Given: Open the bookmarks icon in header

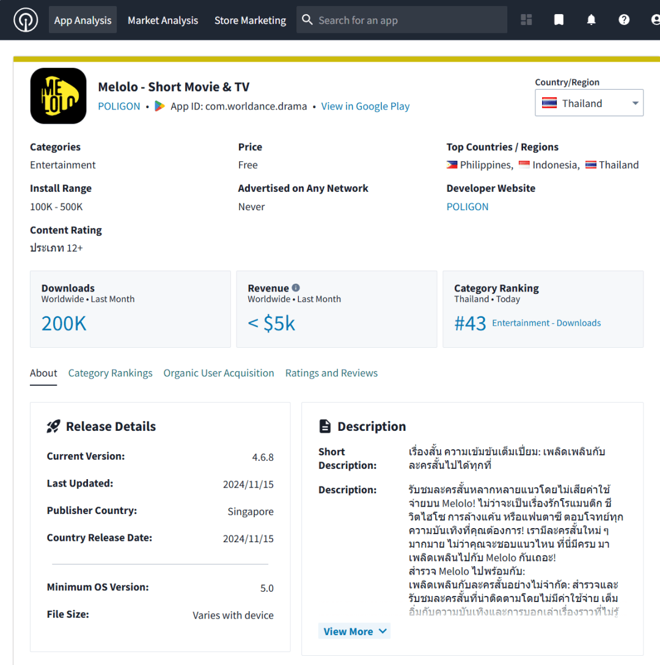Looking at the screenshot, I should (559, 20).
